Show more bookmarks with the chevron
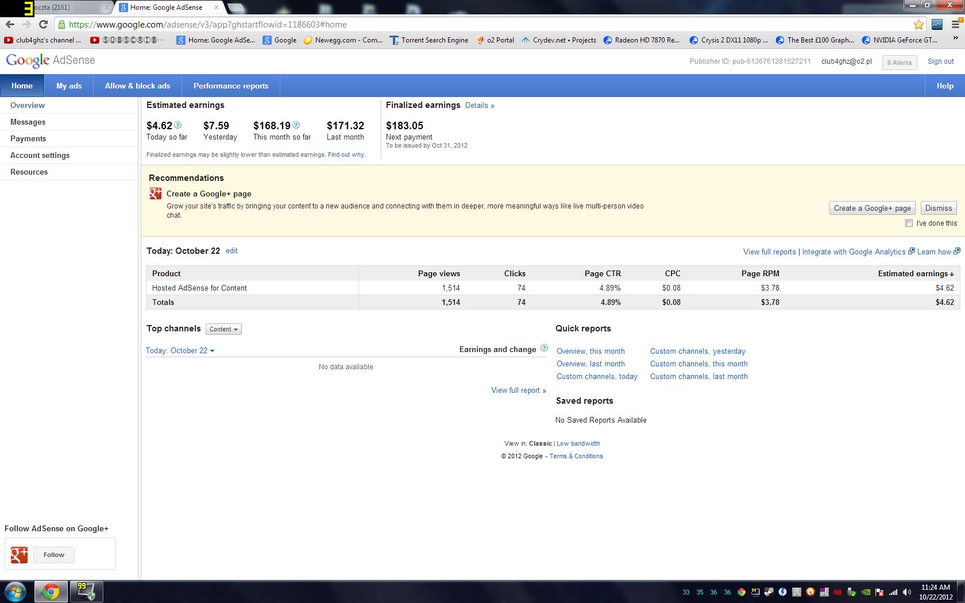Screen dimensions: 965x603 956,38
